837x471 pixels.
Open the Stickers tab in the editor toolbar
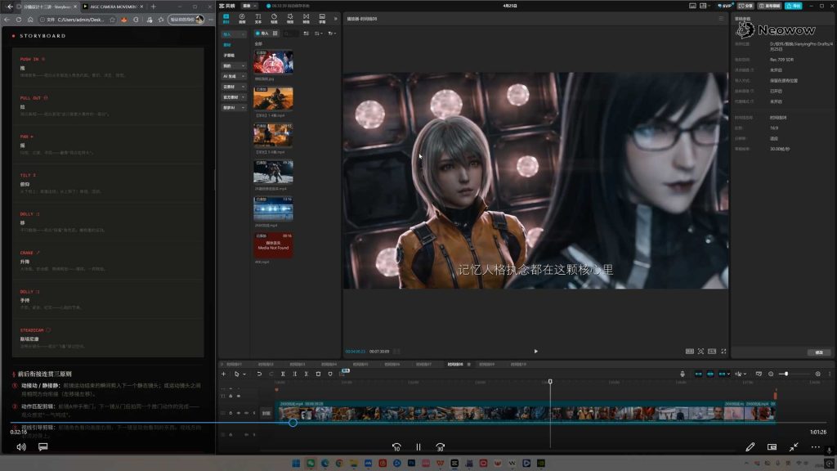click(x=274, y=19)
